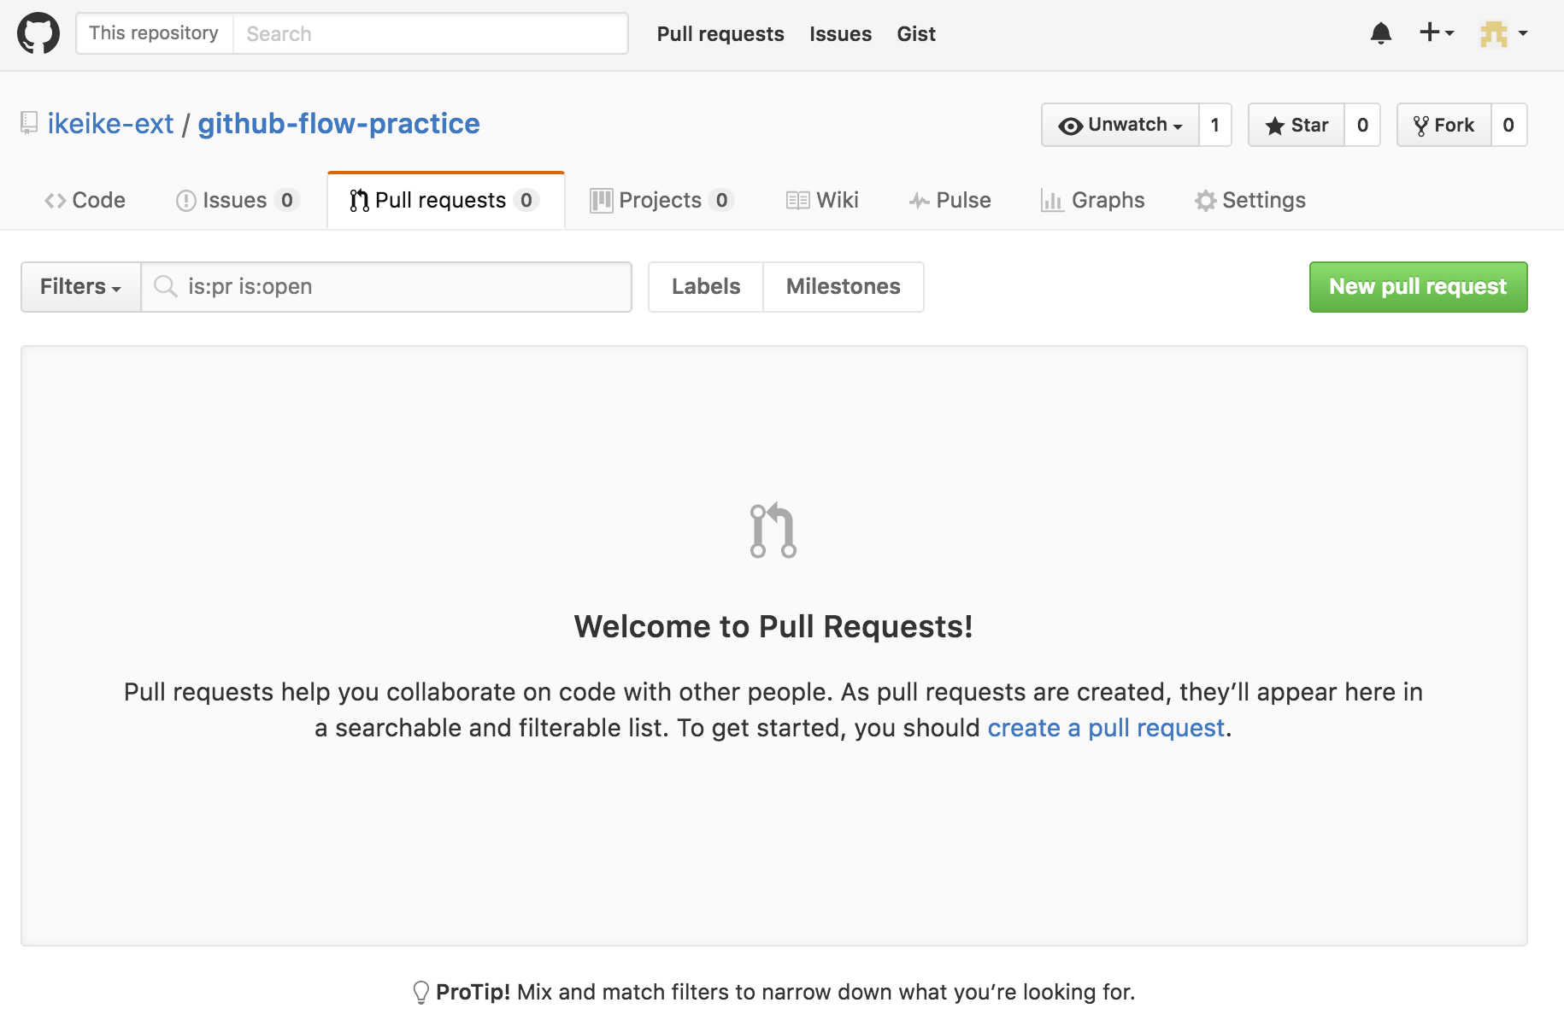1564x1032 pixels.
Task: Click the This repository search scope
Action: pyautogui.click(x=155, y=33)
